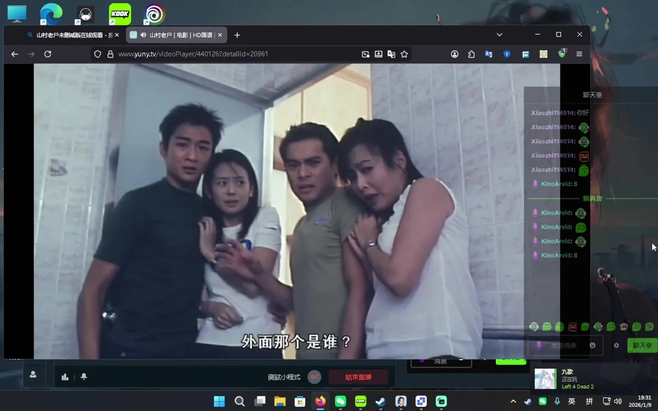View site security padlock info
658x411 pixels.
pyautogui.click(x=110, y=54)
